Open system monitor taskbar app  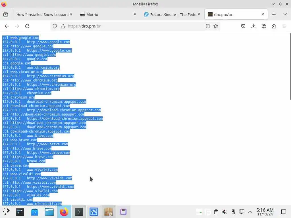pos(94,212)
